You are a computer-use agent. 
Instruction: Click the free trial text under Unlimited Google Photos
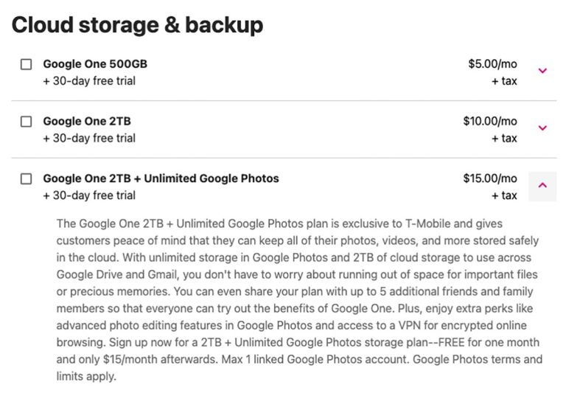click(89, 195)
